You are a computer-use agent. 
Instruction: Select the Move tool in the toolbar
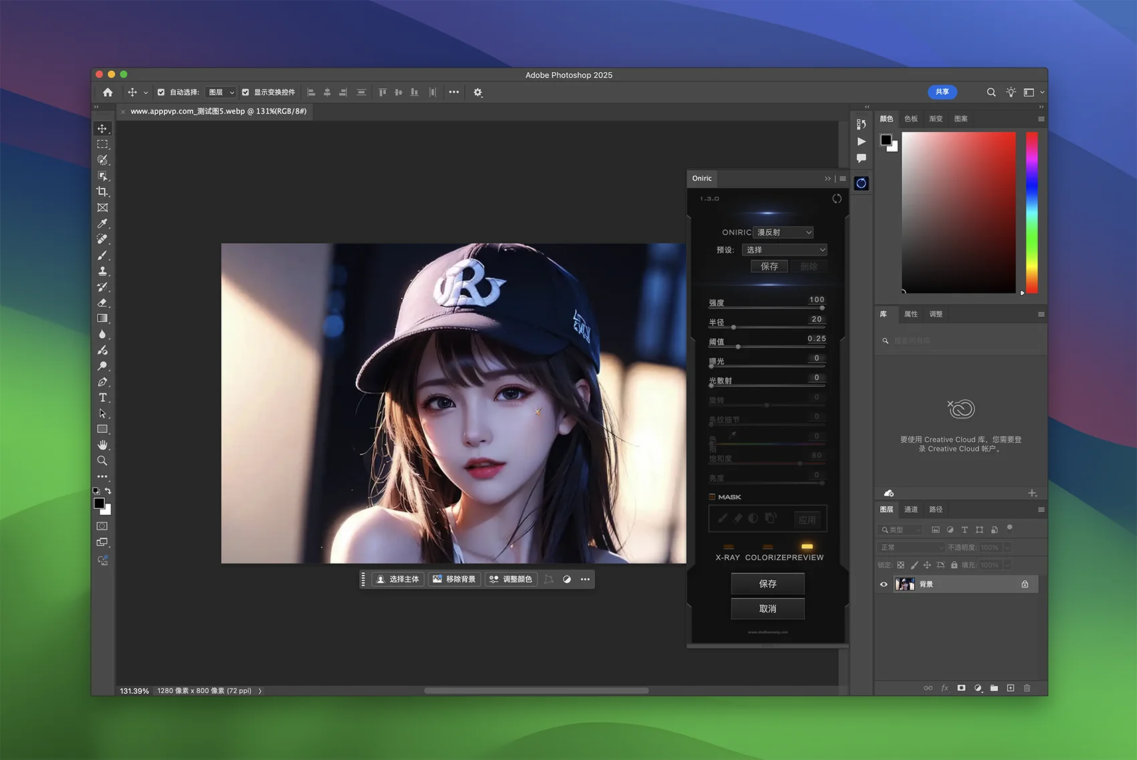click(x=102, y=128)
